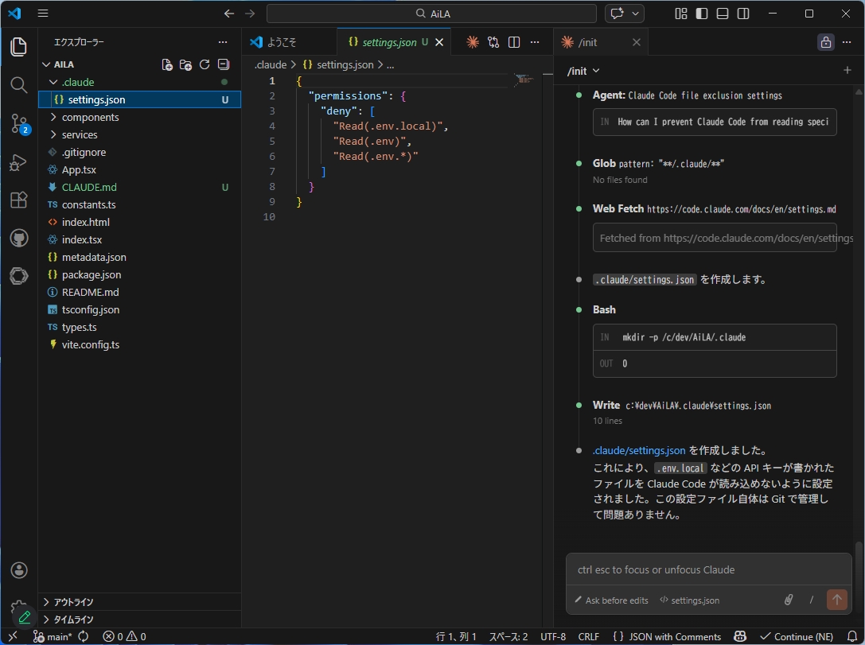865x645 pixels.
Task: Create a new file in the Explorer
Action: tap(166, 64)
